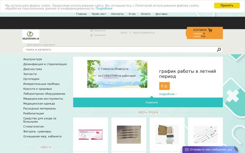Open the Акупунктура category

33,59
